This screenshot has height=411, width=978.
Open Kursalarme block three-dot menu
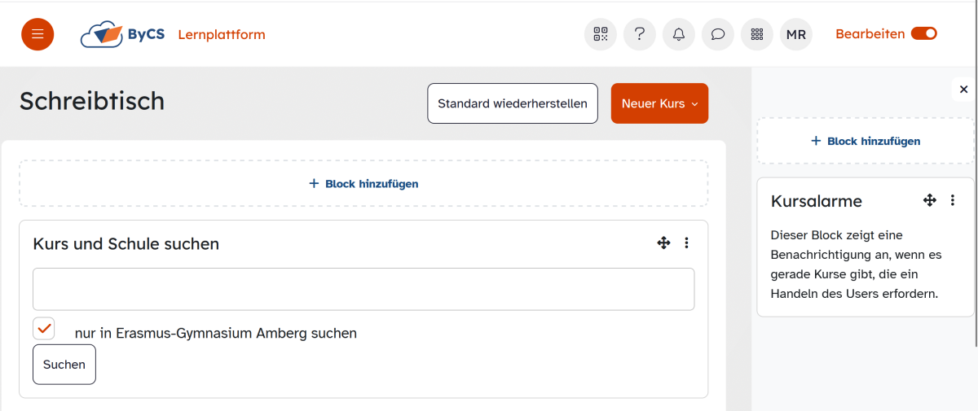[953, 200]
